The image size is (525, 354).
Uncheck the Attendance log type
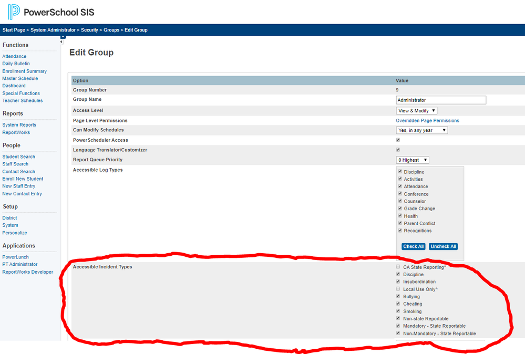tap(400, 186)
